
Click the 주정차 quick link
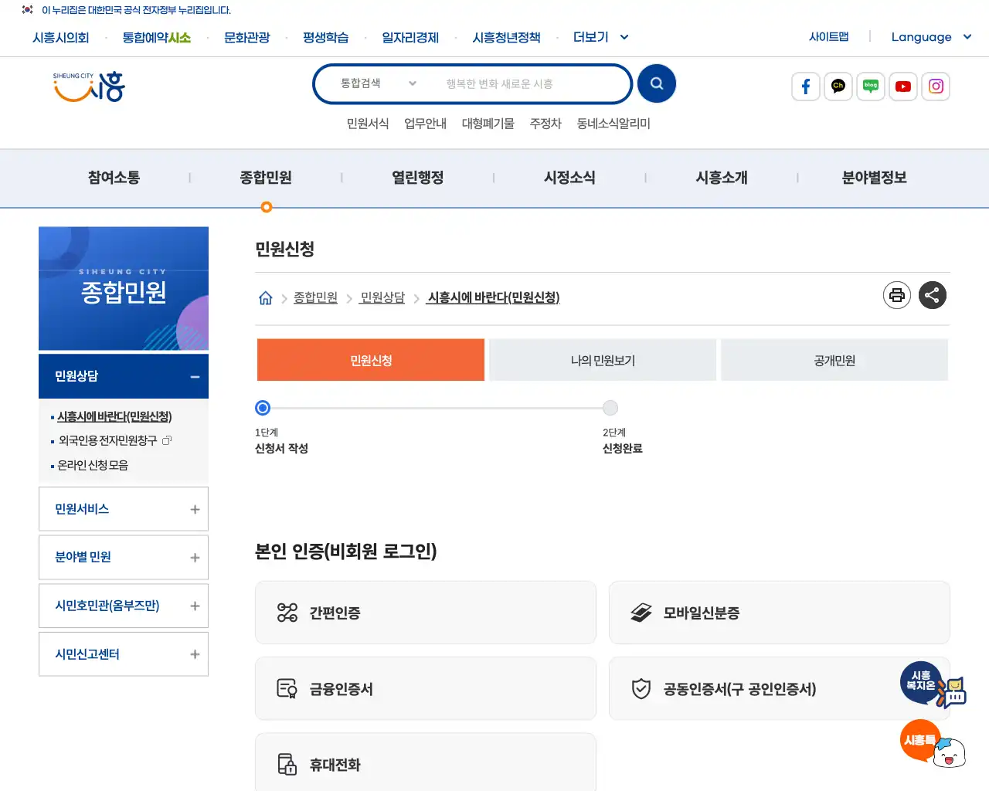[x=545, y=124]
